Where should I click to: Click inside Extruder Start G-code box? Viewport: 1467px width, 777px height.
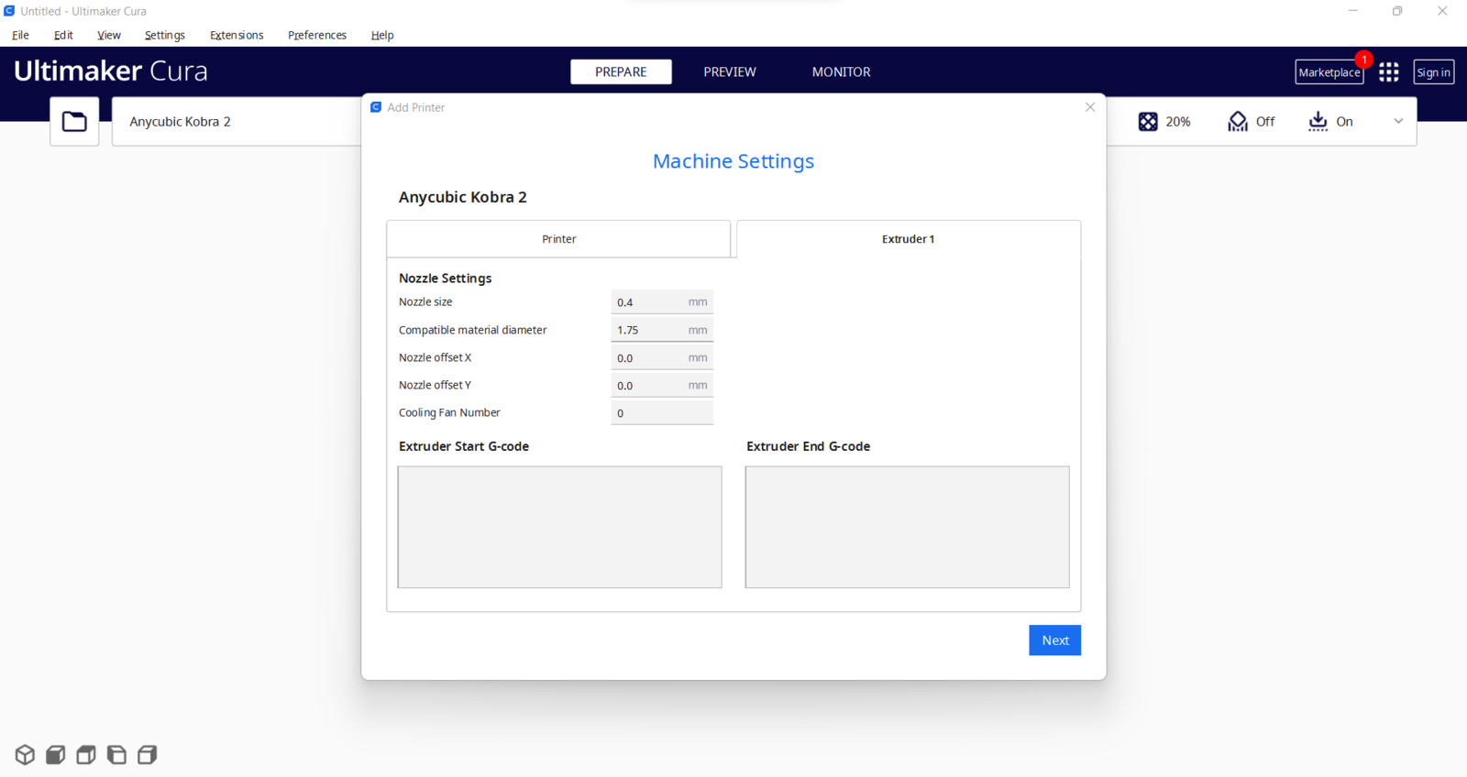coord(559,527)
